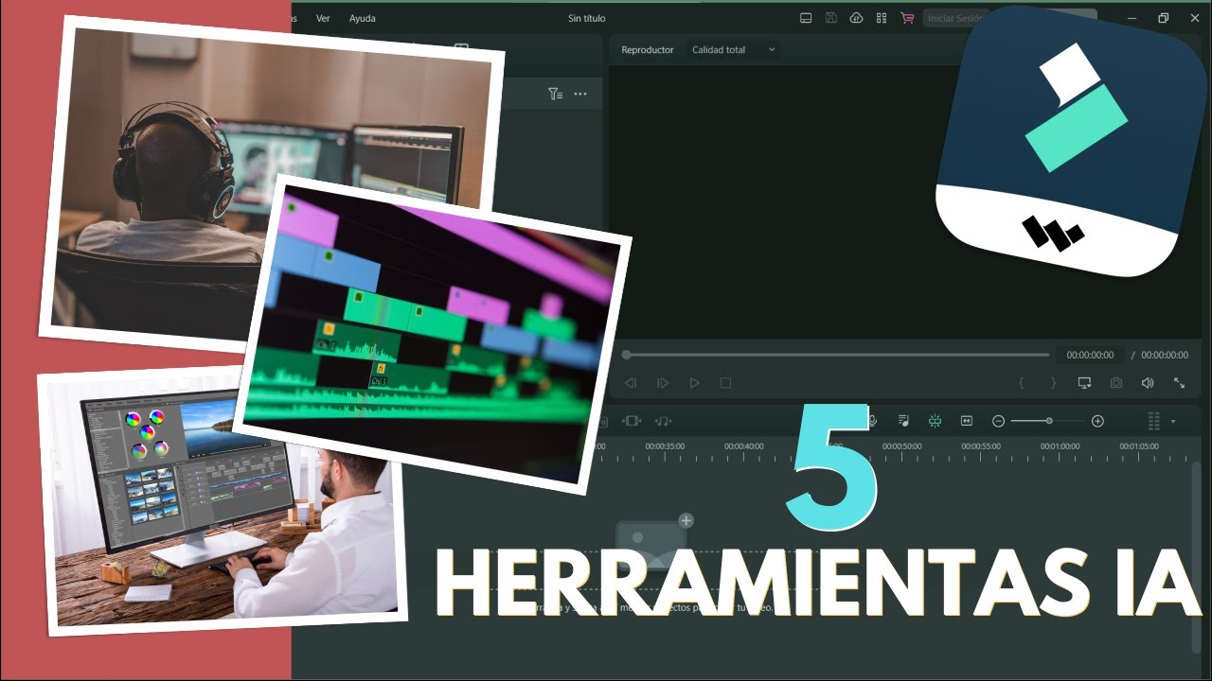Click the Iniciar Sesión button

[956, 18]
